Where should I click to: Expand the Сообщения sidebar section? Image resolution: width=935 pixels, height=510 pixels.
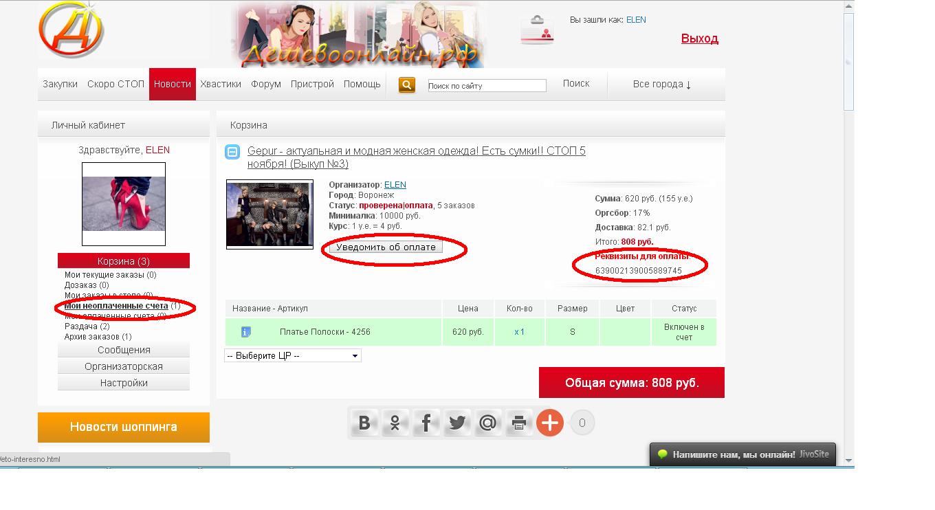pos(124,350)
